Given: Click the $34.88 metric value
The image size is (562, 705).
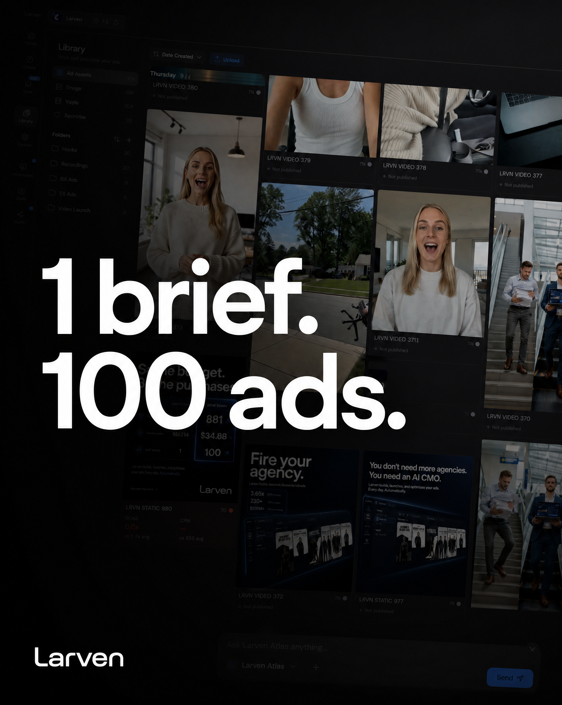Looking at the screenshot, I should 214,436.
